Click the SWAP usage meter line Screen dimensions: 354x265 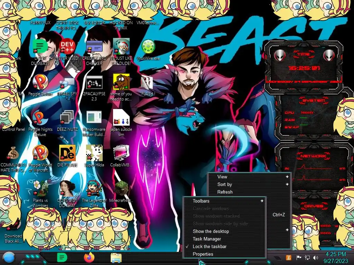click(304, 124)
